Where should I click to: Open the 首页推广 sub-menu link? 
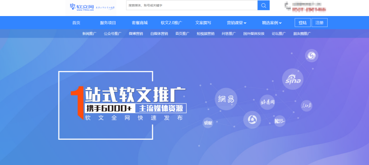182,33
